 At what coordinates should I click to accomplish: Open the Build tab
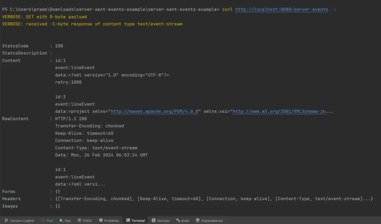(x=185, y=221)
